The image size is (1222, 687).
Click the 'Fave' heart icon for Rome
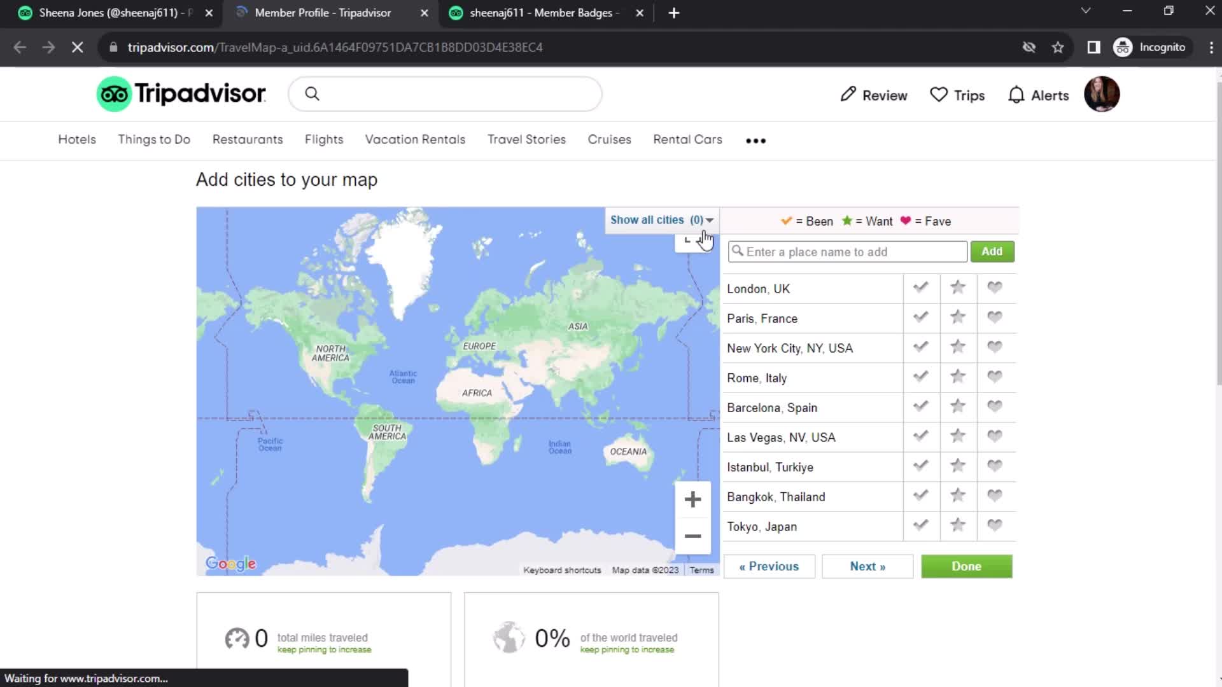tap(995, 377)
